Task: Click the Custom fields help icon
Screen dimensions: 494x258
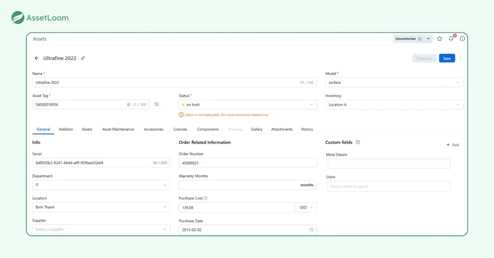Action: (x=358, y=142)
